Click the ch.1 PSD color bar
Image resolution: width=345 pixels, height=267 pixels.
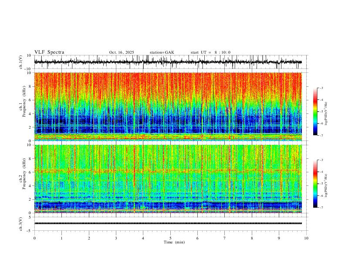click(x=315, y=112)
